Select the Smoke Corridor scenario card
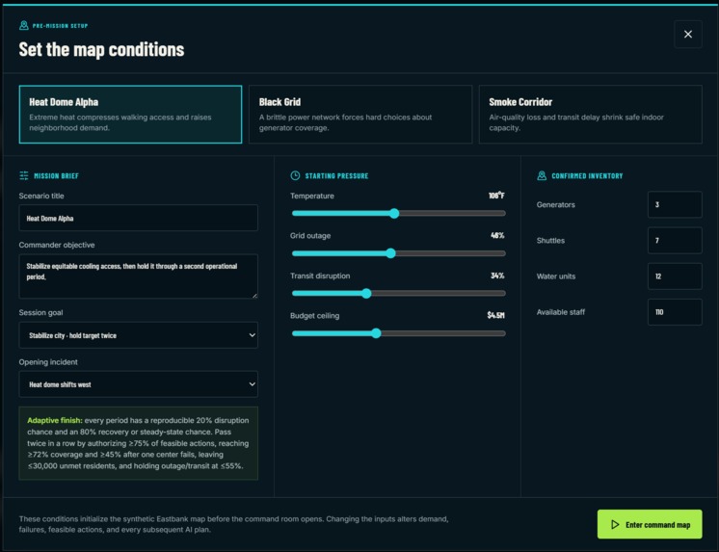Viewport: 719px width, 552px height. (591, 115)
